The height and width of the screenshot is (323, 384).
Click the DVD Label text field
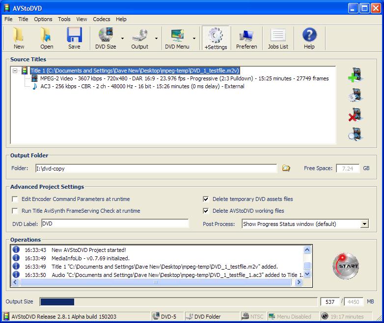[x=115, y=224]
